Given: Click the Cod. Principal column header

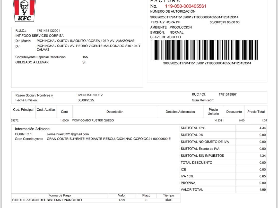Looking at the screenshot, I should point(23,110).
